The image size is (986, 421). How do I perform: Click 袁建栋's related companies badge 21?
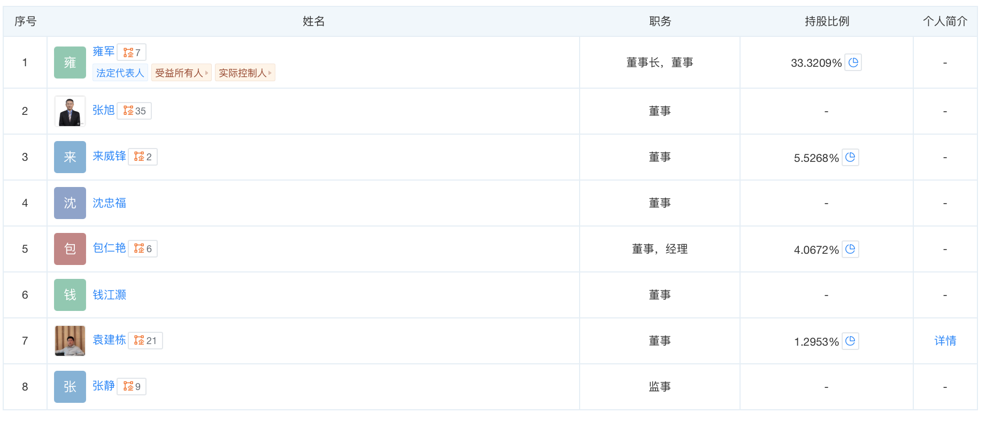click(x=145, y=341)
